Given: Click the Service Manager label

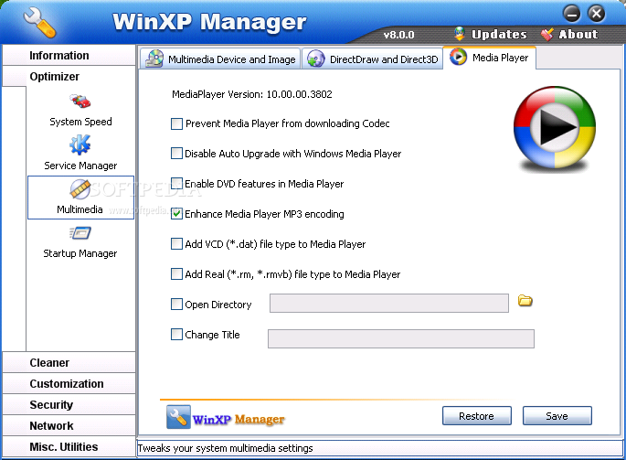Looking at the screenshot, I should [80, 166].
